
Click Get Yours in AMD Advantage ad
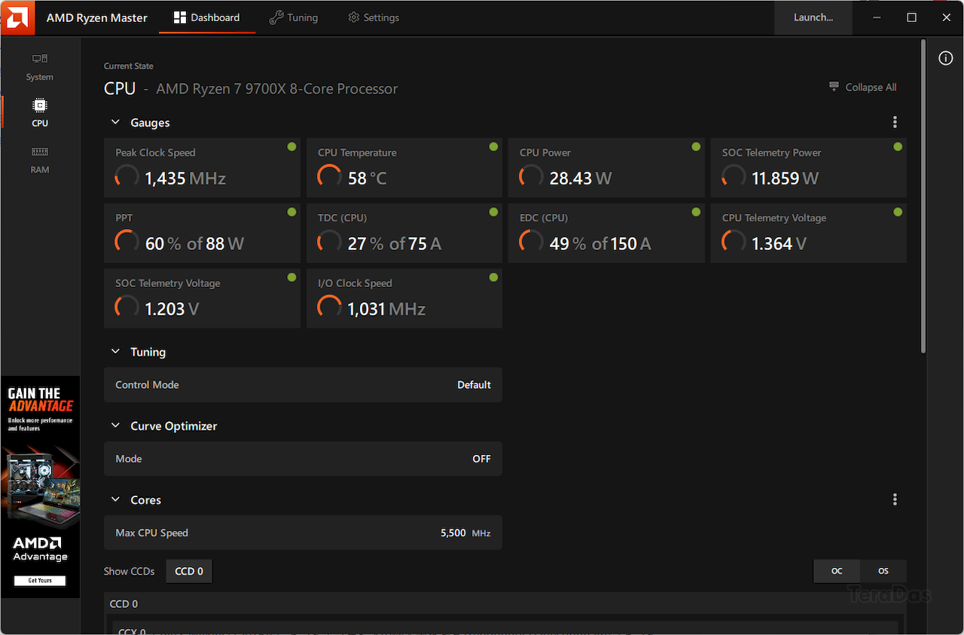(40, 581)
